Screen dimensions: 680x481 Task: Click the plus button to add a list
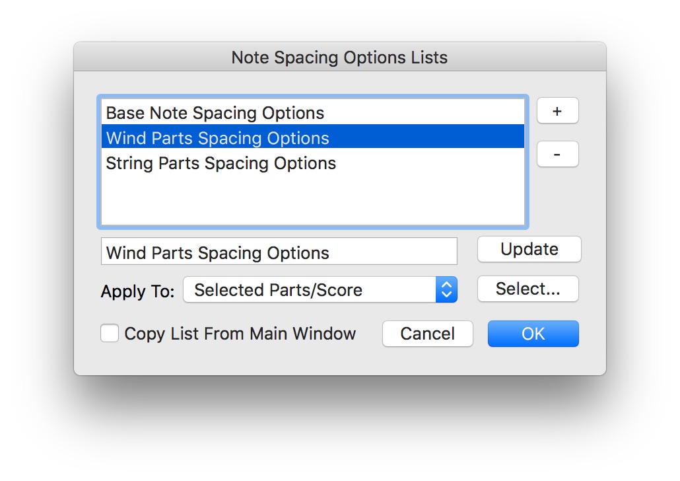coord(557,112)
